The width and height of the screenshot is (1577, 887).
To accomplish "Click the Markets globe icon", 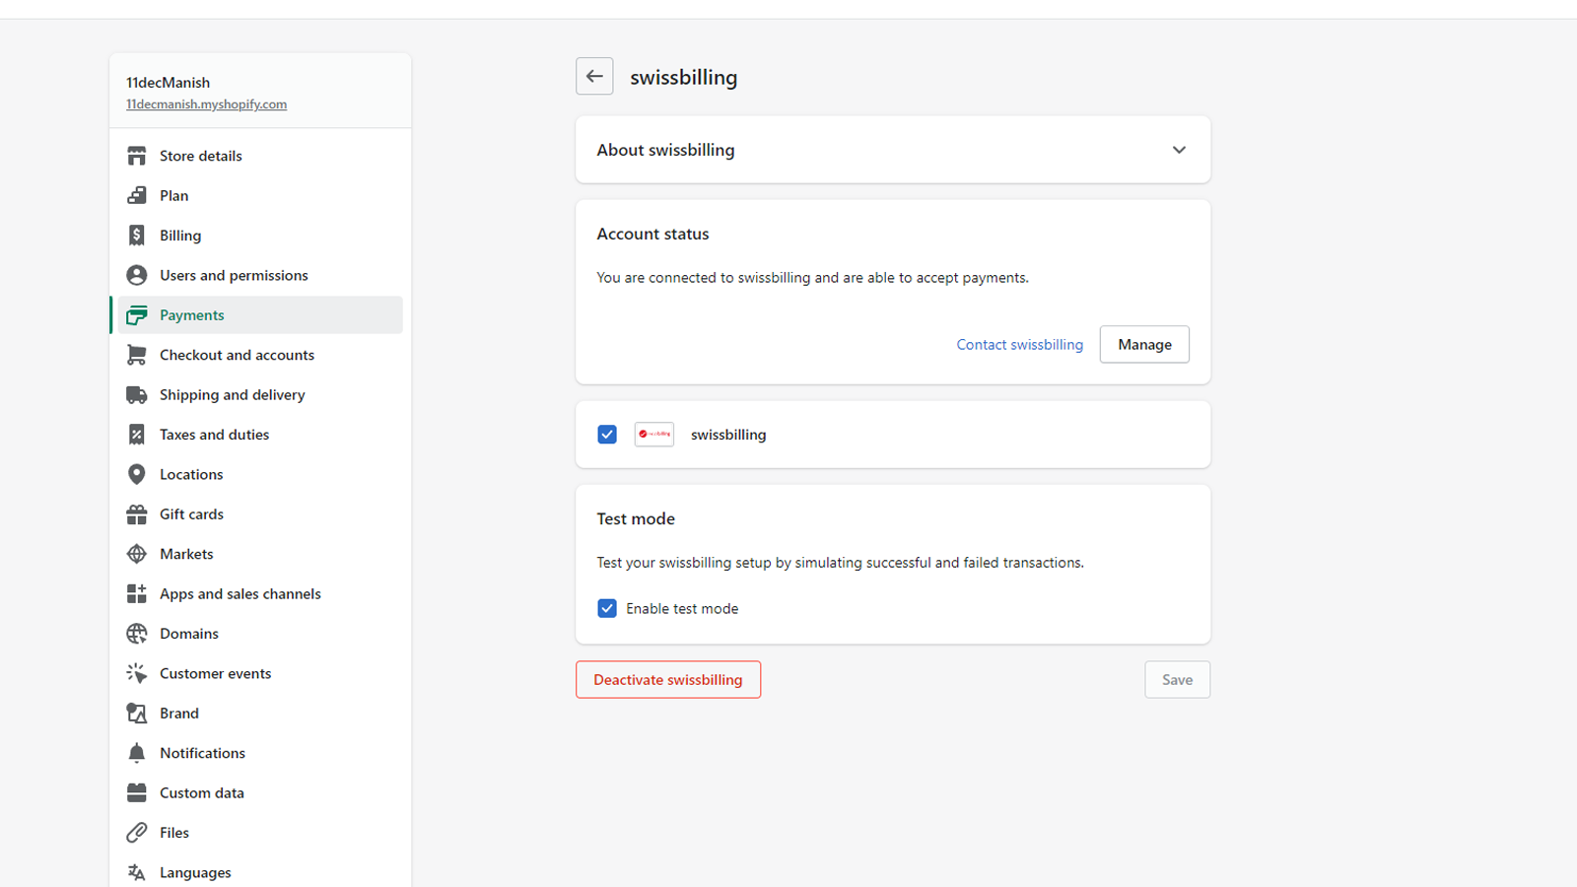I will tap(137, 554).
